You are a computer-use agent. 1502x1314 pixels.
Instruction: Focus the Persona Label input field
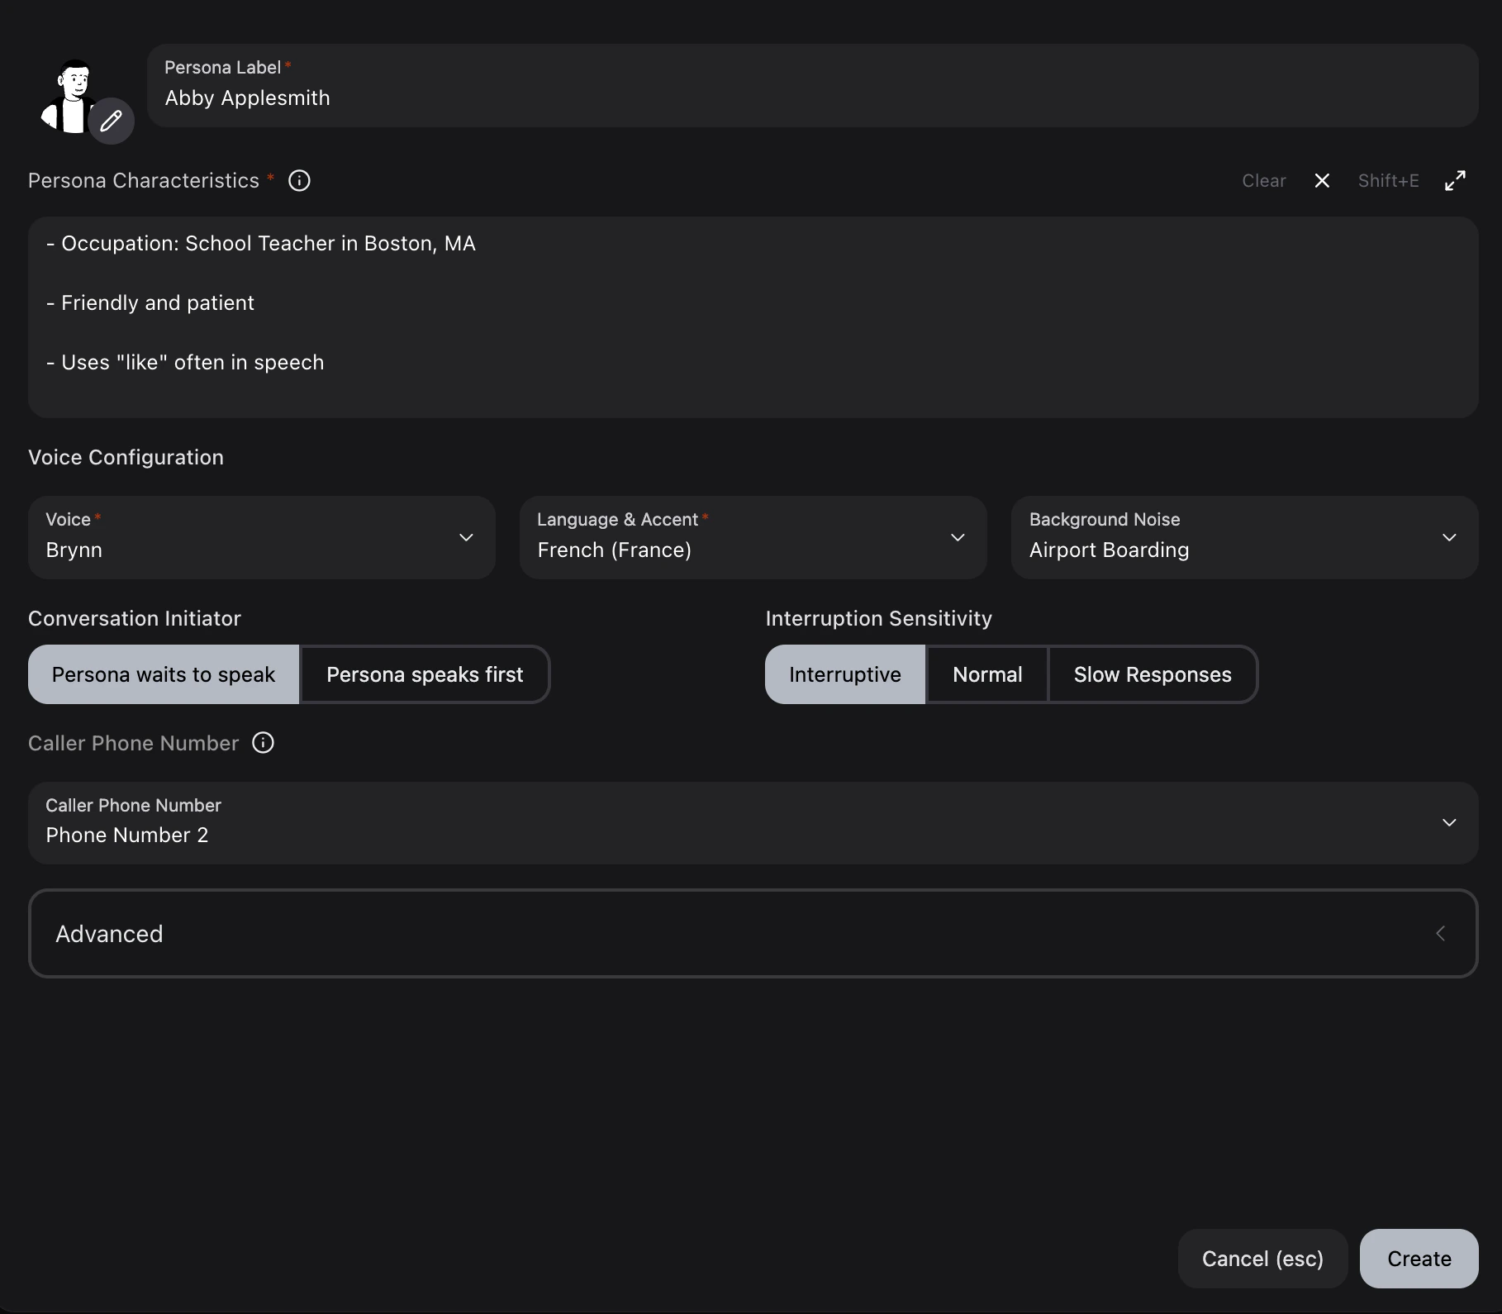813,86
